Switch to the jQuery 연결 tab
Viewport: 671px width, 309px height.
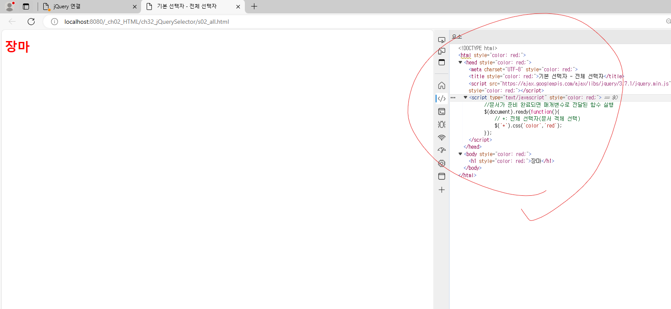pos(90,6)
